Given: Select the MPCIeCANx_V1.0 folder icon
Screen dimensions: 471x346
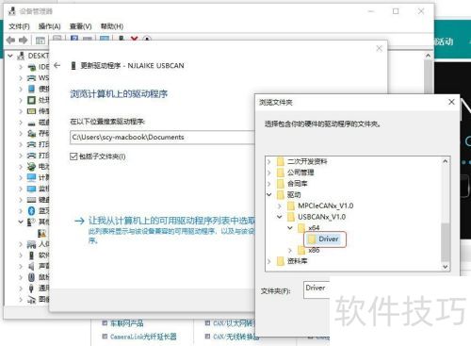Looking at the screenshot, I should pos(291,206).
